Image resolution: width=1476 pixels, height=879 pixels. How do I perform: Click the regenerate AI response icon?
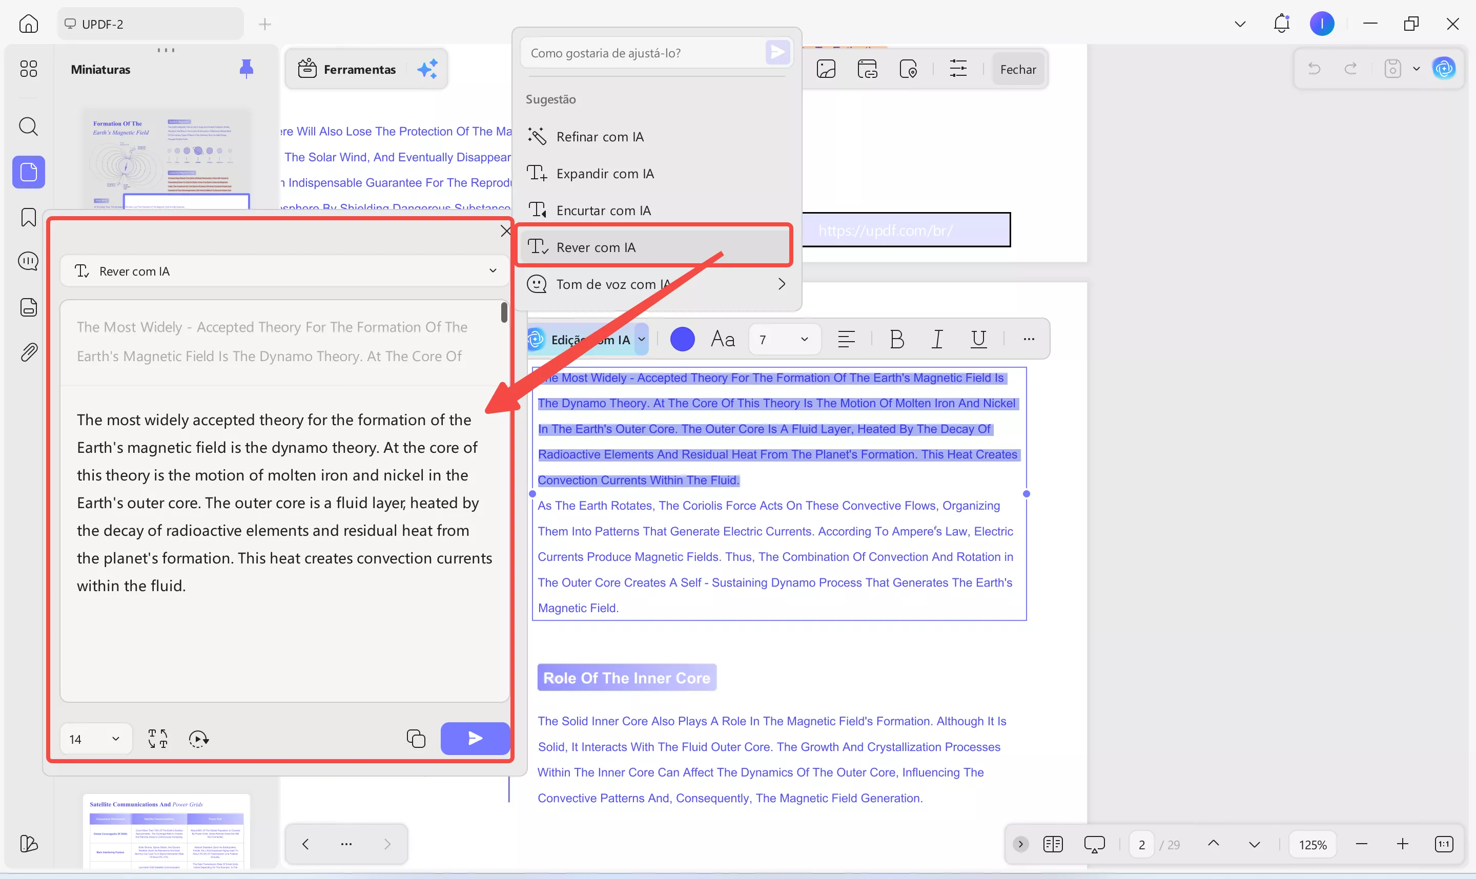tap(198, 739)
